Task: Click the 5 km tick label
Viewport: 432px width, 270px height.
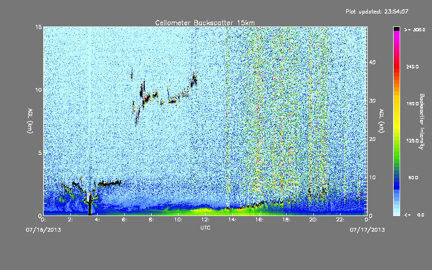Action: click(40, 153)
